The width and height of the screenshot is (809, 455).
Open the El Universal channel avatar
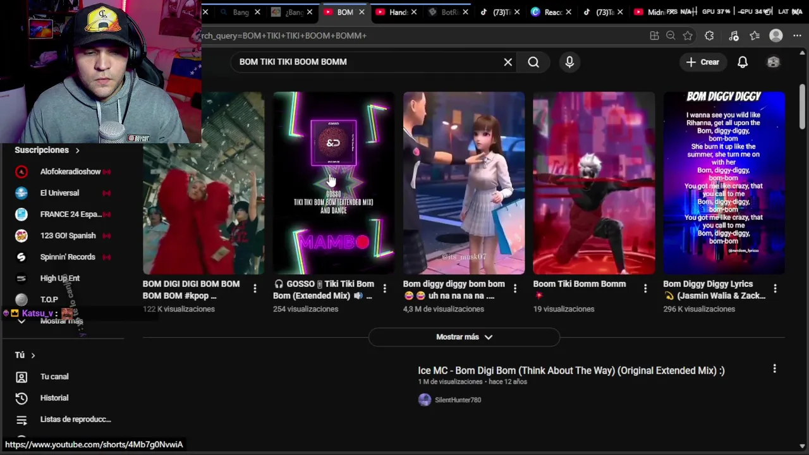pyautogui.click(x=21, y=193)
